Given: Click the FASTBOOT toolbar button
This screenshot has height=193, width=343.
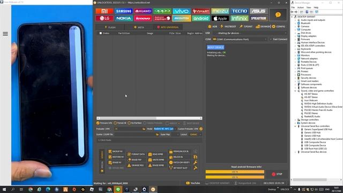Looking at the screenshot, I should [228, 26].
